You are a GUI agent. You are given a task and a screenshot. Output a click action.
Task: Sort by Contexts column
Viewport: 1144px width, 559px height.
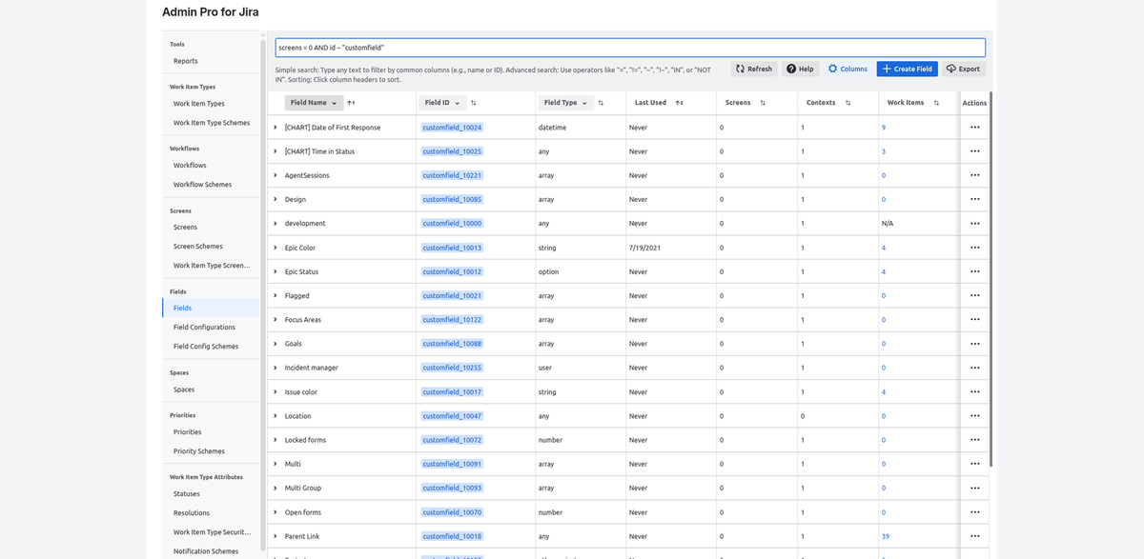tap(848, 103)
